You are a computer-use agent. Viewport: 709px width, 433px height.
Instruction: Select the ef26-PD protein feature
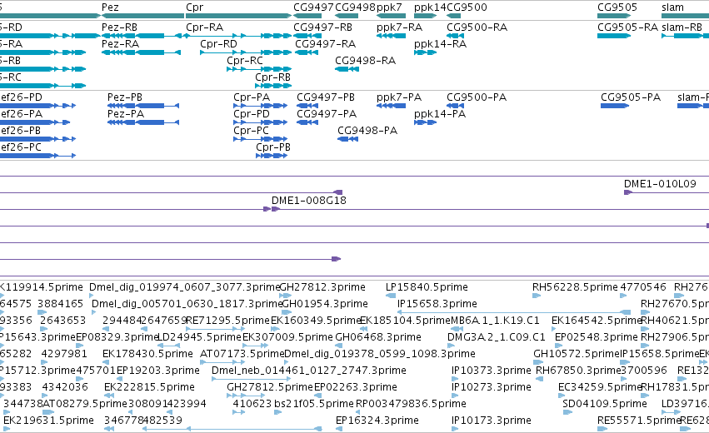coord(37,106)
